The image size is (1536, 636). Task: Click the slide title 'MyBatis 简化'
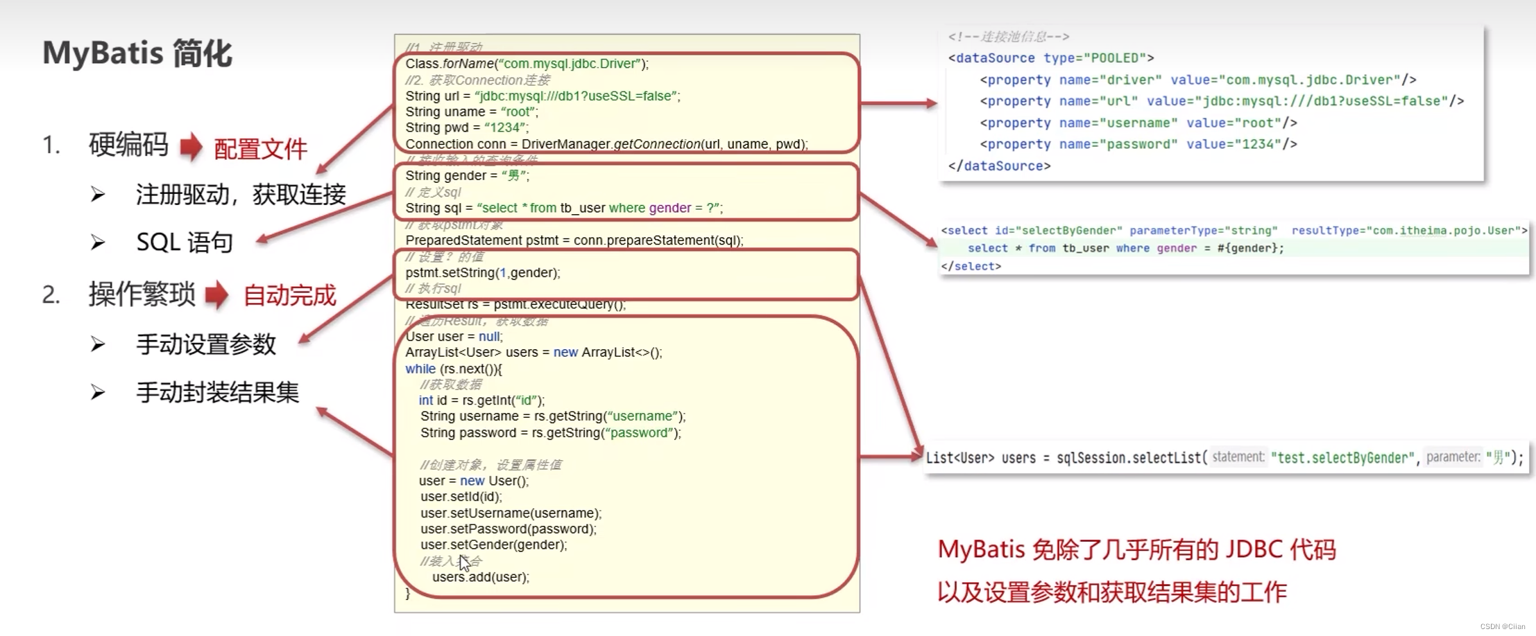coord(137,53)
